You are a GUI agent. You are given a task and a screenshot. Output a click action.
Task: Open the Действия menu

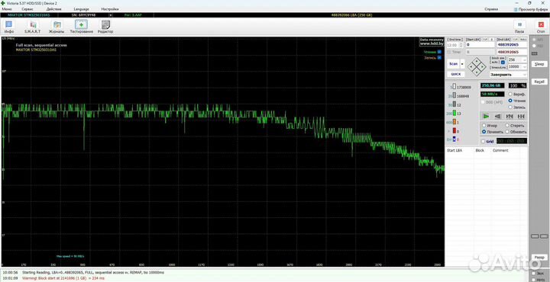coord(53,8)
